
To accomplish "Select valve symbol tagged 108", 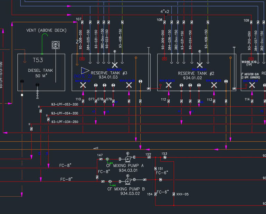I will tap(165, 22).
